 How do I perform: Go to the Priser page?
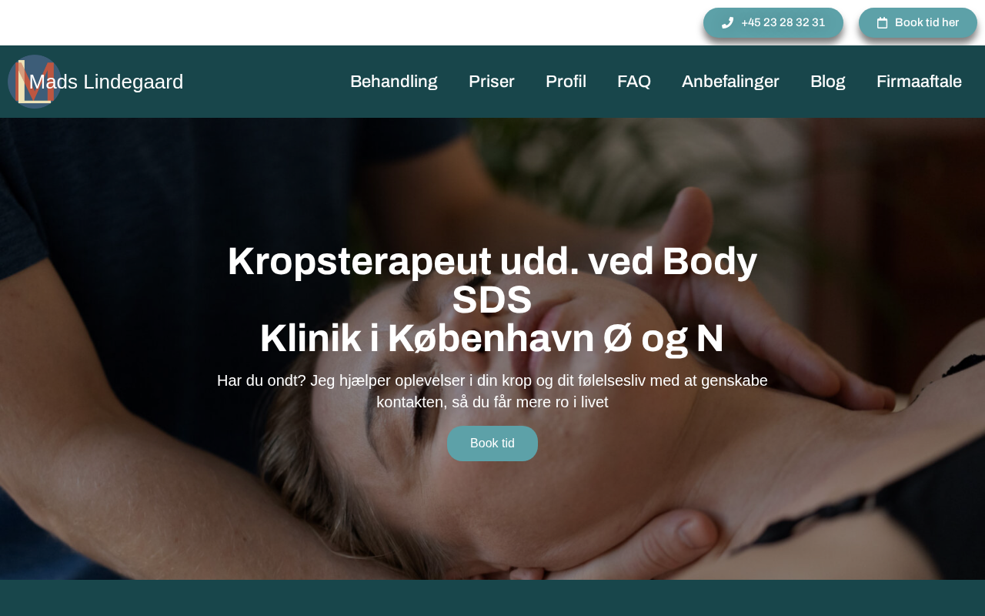coord(492,82)
